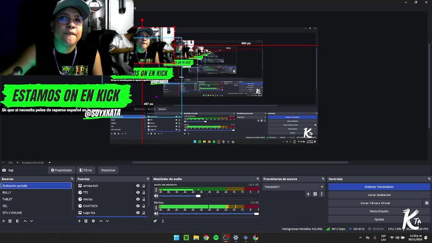
Task: Show hidden system tray icons
Action: (x=360, y=238)
